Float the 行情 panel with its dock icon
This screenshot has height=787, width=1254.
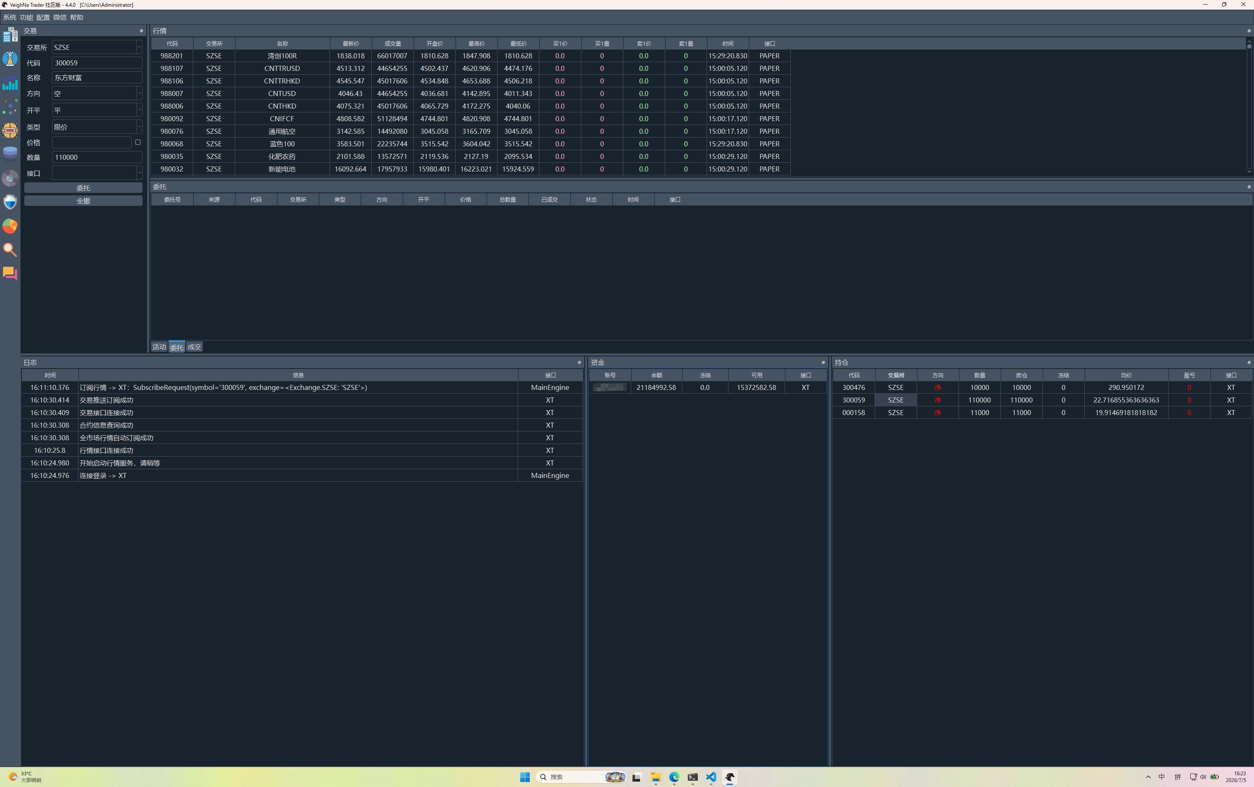pyautogui.click(x=1248, y=31)
